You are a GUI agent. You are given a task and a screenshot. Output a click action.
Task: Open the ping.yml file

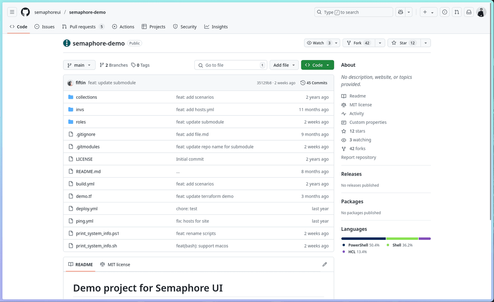pos(85,221)
